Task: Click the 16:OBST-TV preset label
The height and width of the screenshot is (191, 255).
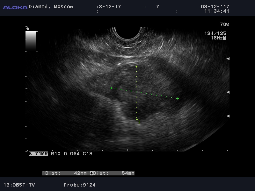Action: 19,185
